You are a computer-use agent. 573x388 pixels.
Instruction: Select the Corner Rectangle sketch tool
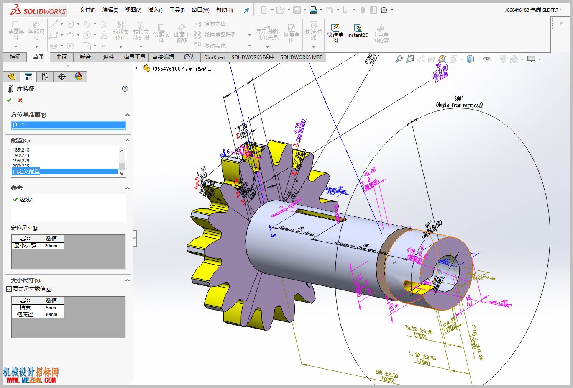(54, 35)
